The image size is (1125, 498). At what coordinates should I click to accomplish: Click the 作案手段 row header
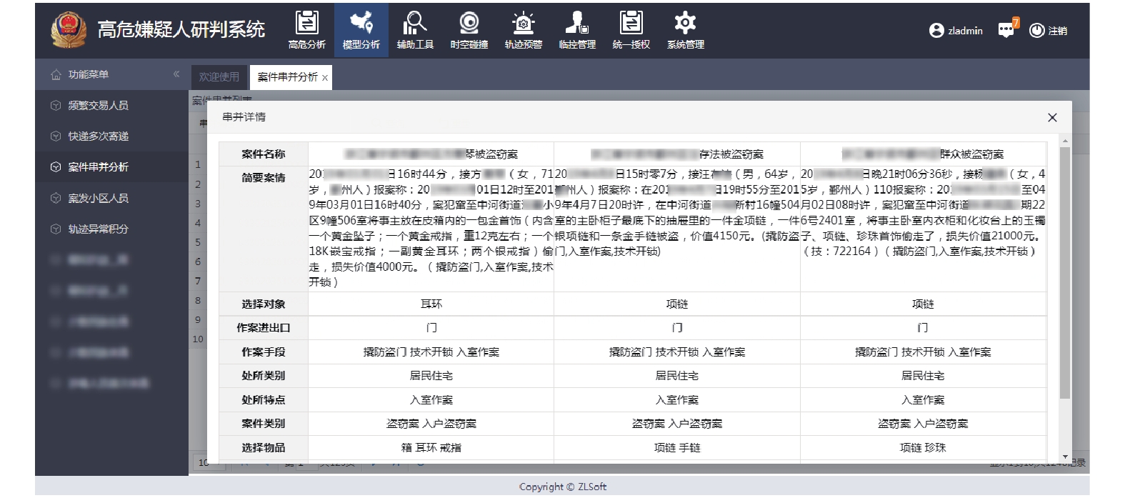click(264, 352)
